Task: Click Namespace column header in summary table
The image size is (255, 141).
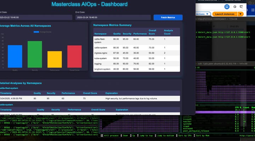Action: tap(100, 34)
